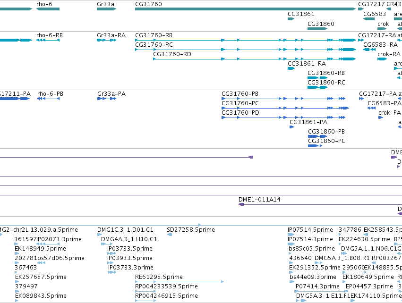The width and height of the screenshot is (402, 303).
Task: Select the CG31860-PC protein label
Action: coord(326,142)
